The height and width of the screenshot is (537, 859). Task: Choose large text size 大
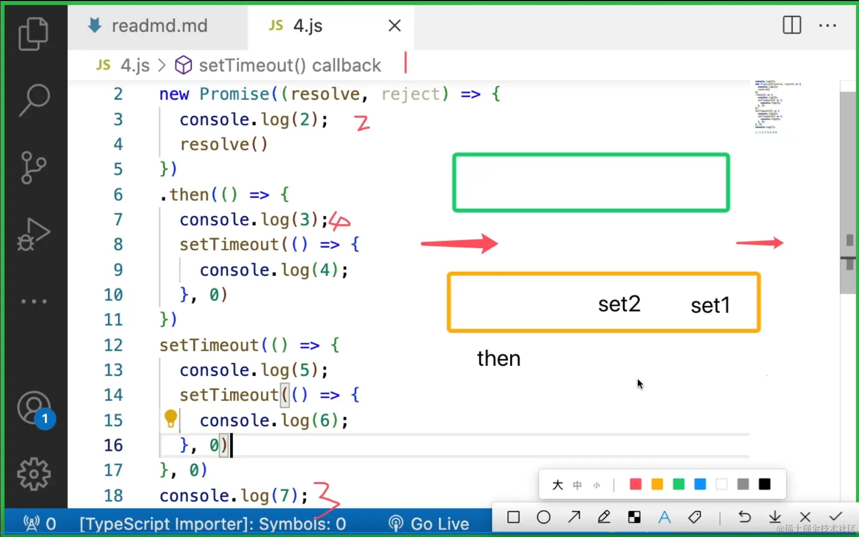[558, 484]
